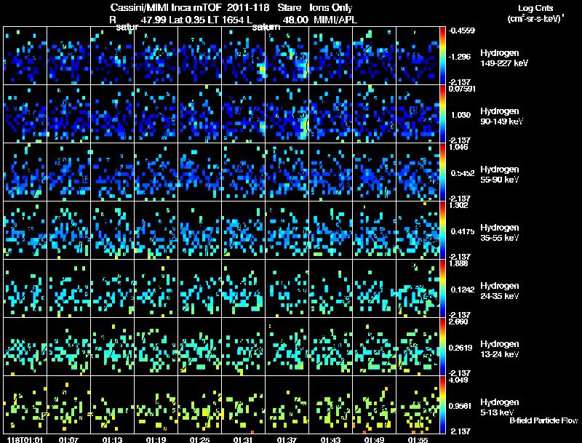The image size is (582, 443).
Task: Click the '01:31' time axis label
Action: pos(243,439)
